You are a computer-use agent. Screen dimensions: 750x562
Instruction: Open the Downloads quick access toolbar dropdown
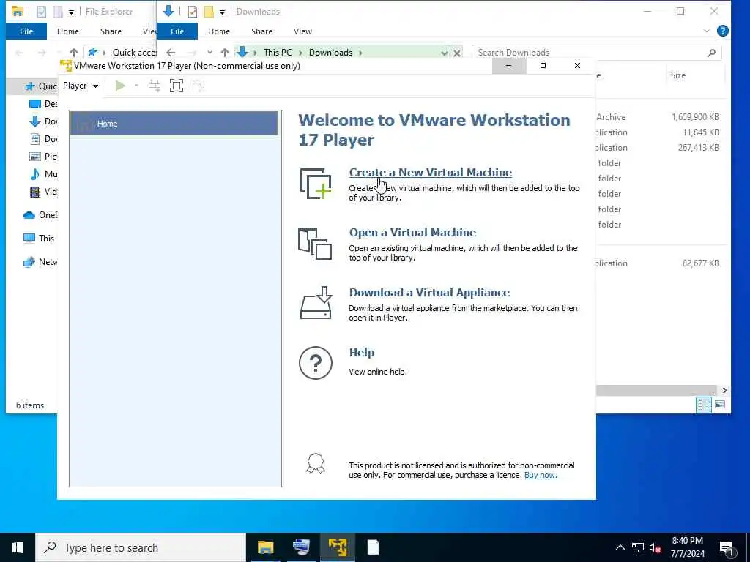click(x=222, y=12)
